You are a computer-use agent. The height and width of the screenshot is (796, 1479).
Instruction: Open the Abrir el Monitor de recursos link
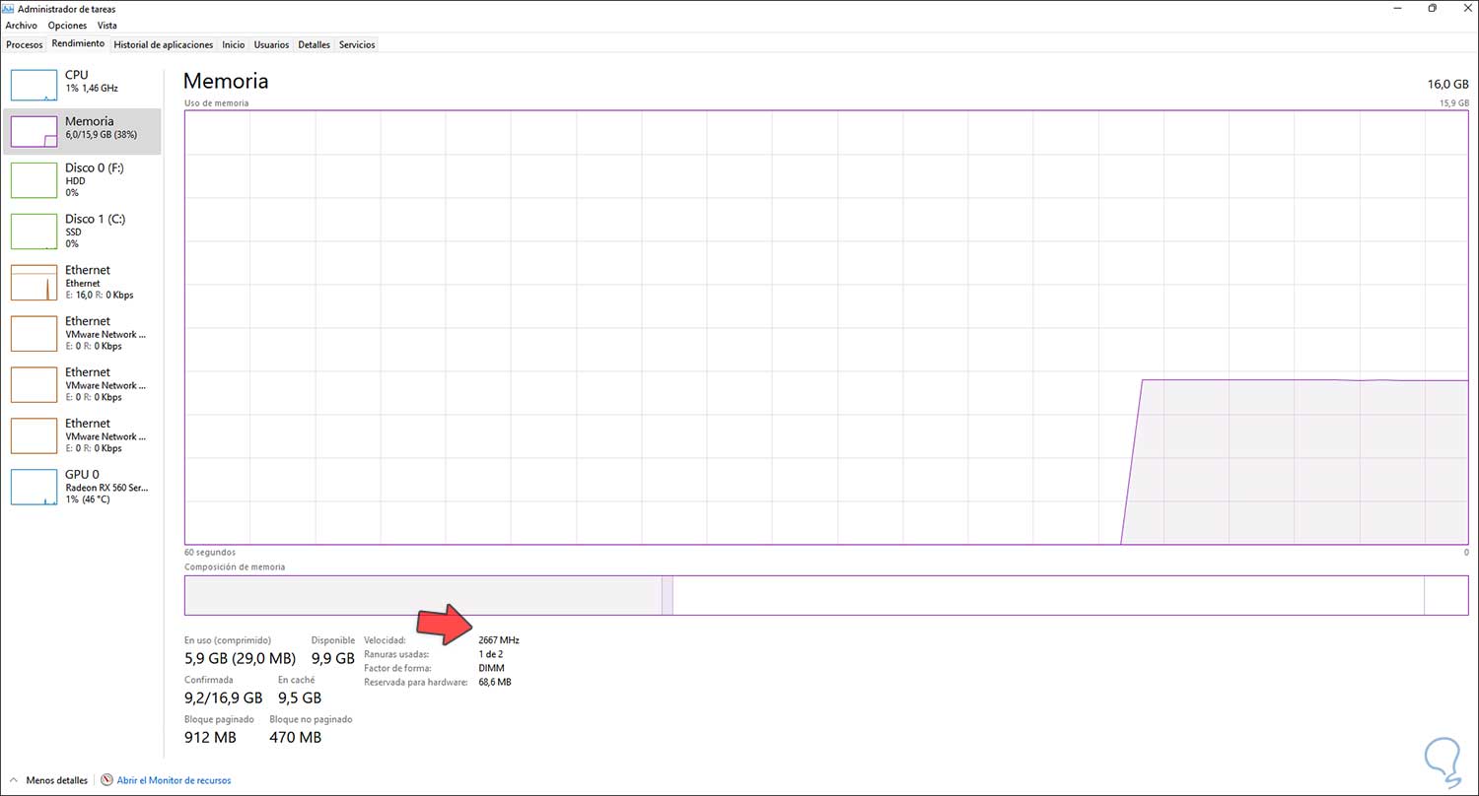coord(174,780)
